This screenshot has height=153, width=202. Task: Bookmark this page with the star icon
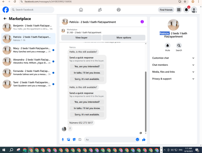click(x=185, y=2)
